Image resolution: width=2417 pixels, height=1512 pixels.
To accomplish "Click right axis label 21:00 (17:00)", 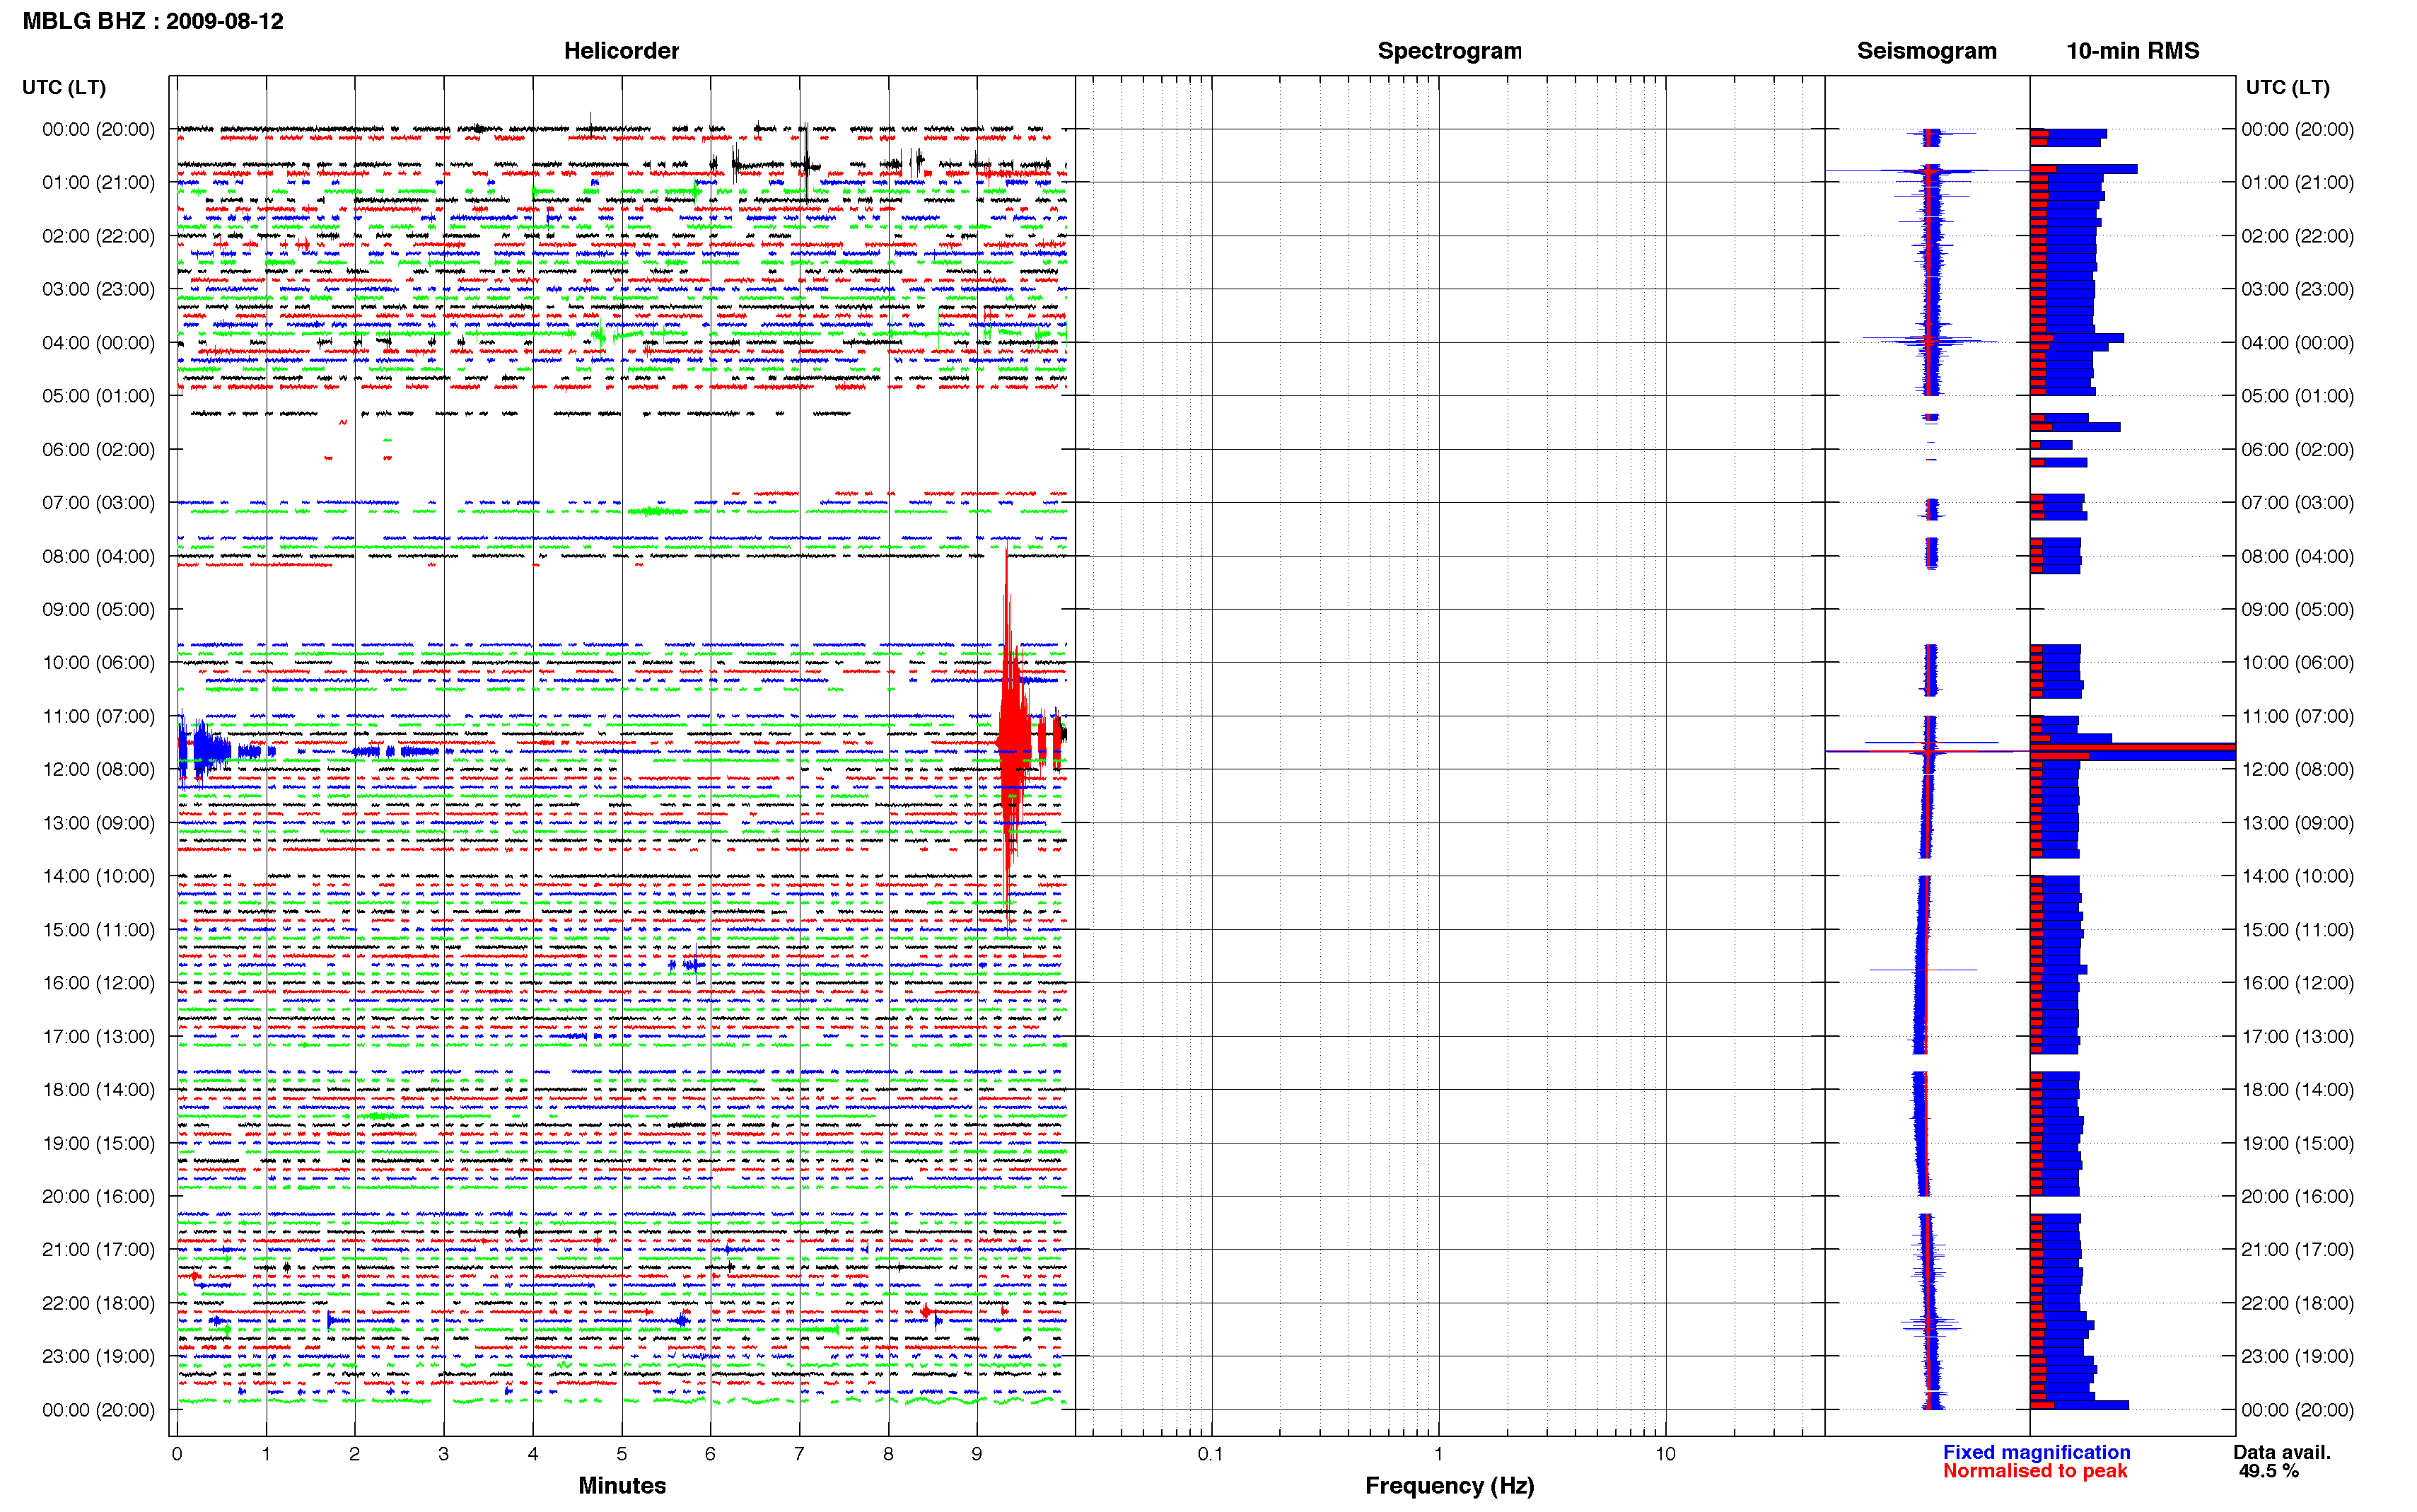I will (2297, 1249).
